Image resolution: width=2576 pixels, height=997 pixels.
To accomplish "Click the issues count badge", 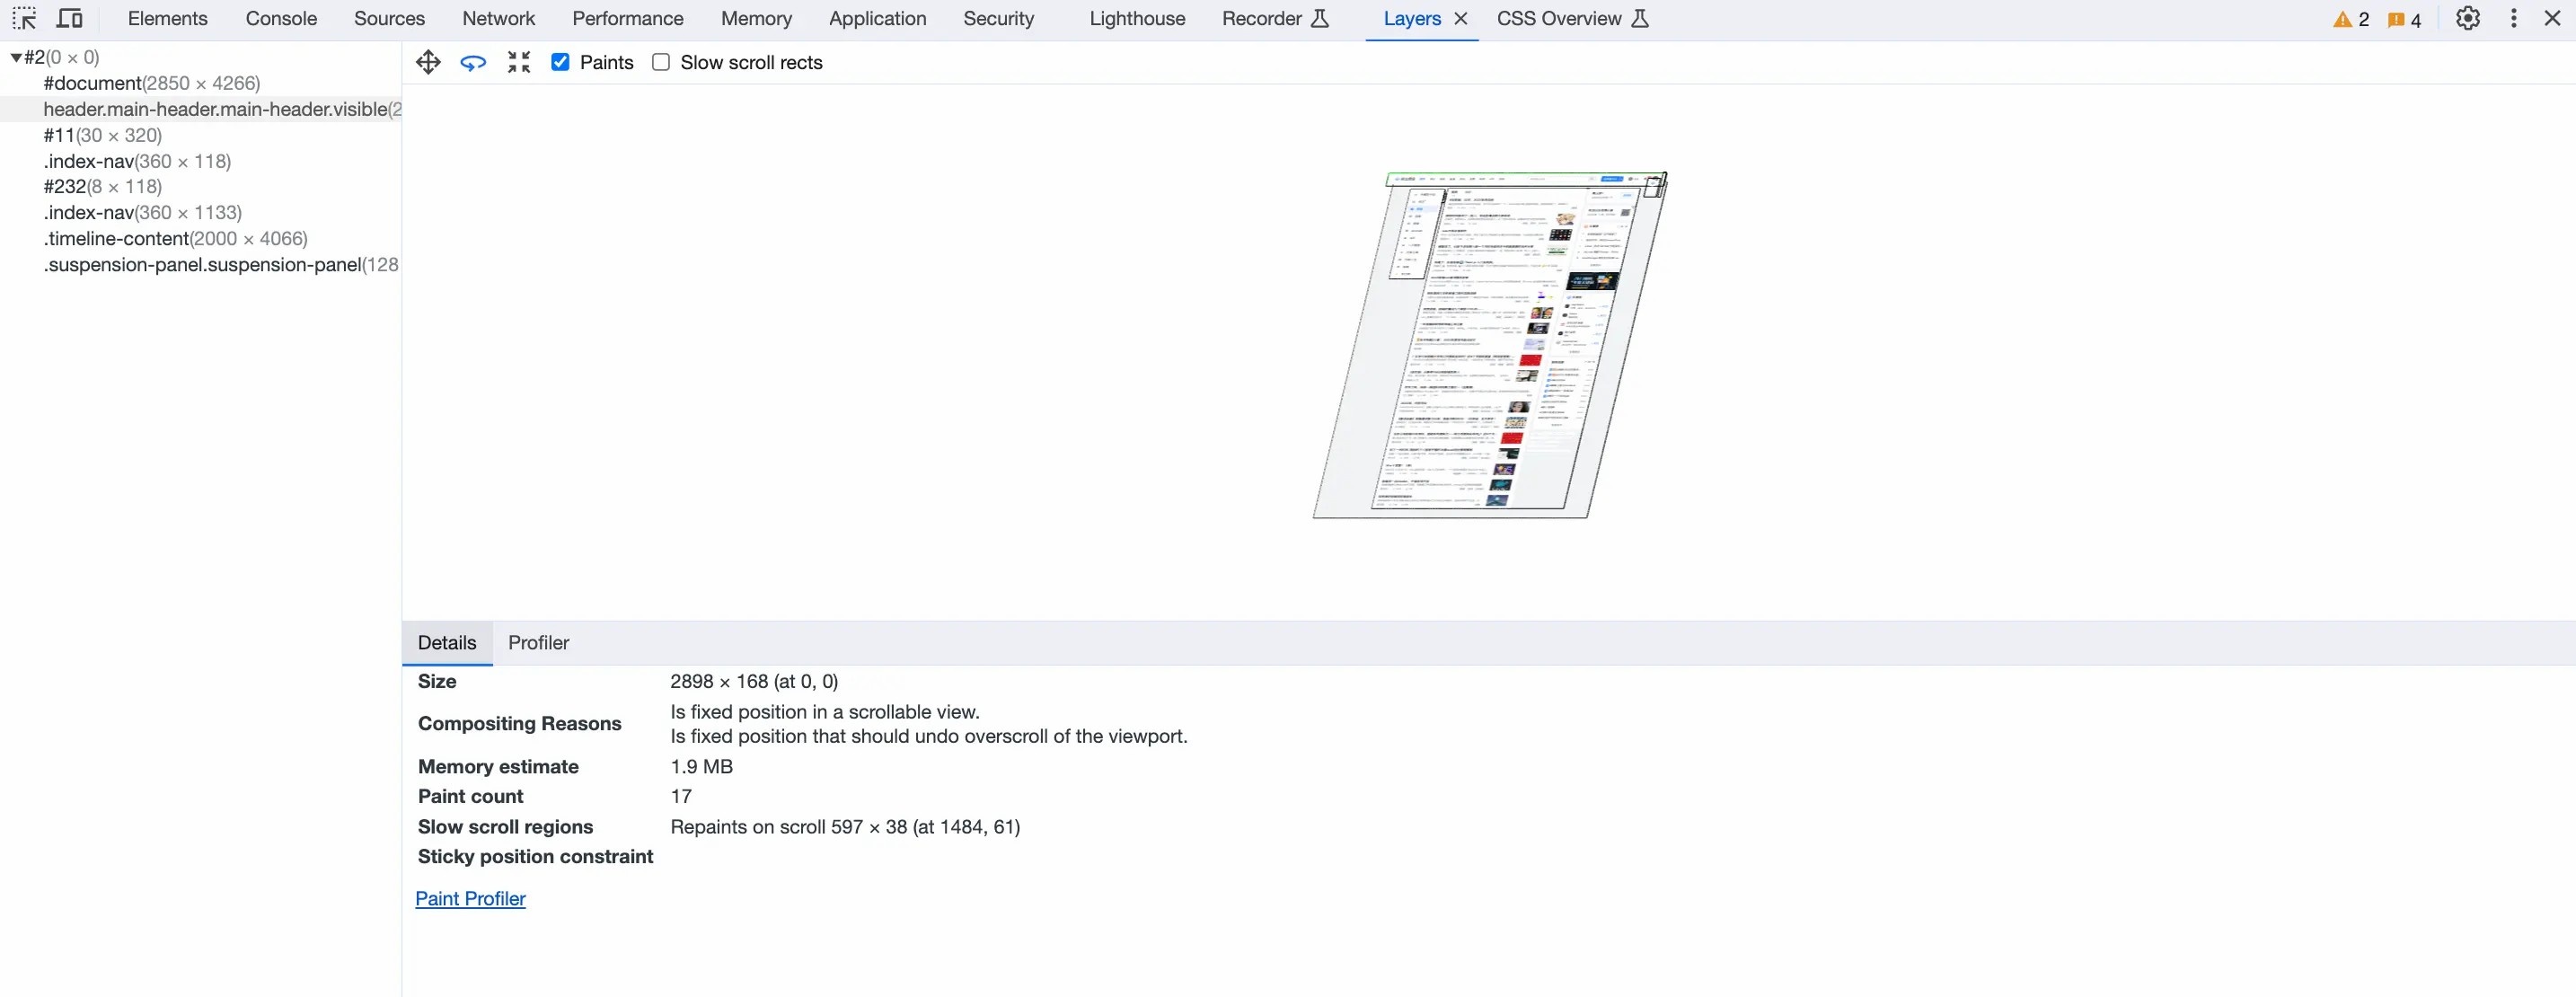I will tap(2404, 19).
